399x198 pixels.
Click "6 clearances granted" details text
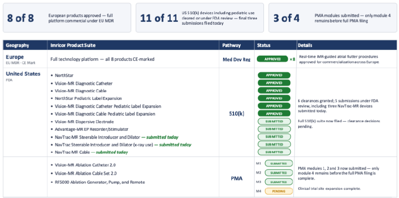click(338, 106)
